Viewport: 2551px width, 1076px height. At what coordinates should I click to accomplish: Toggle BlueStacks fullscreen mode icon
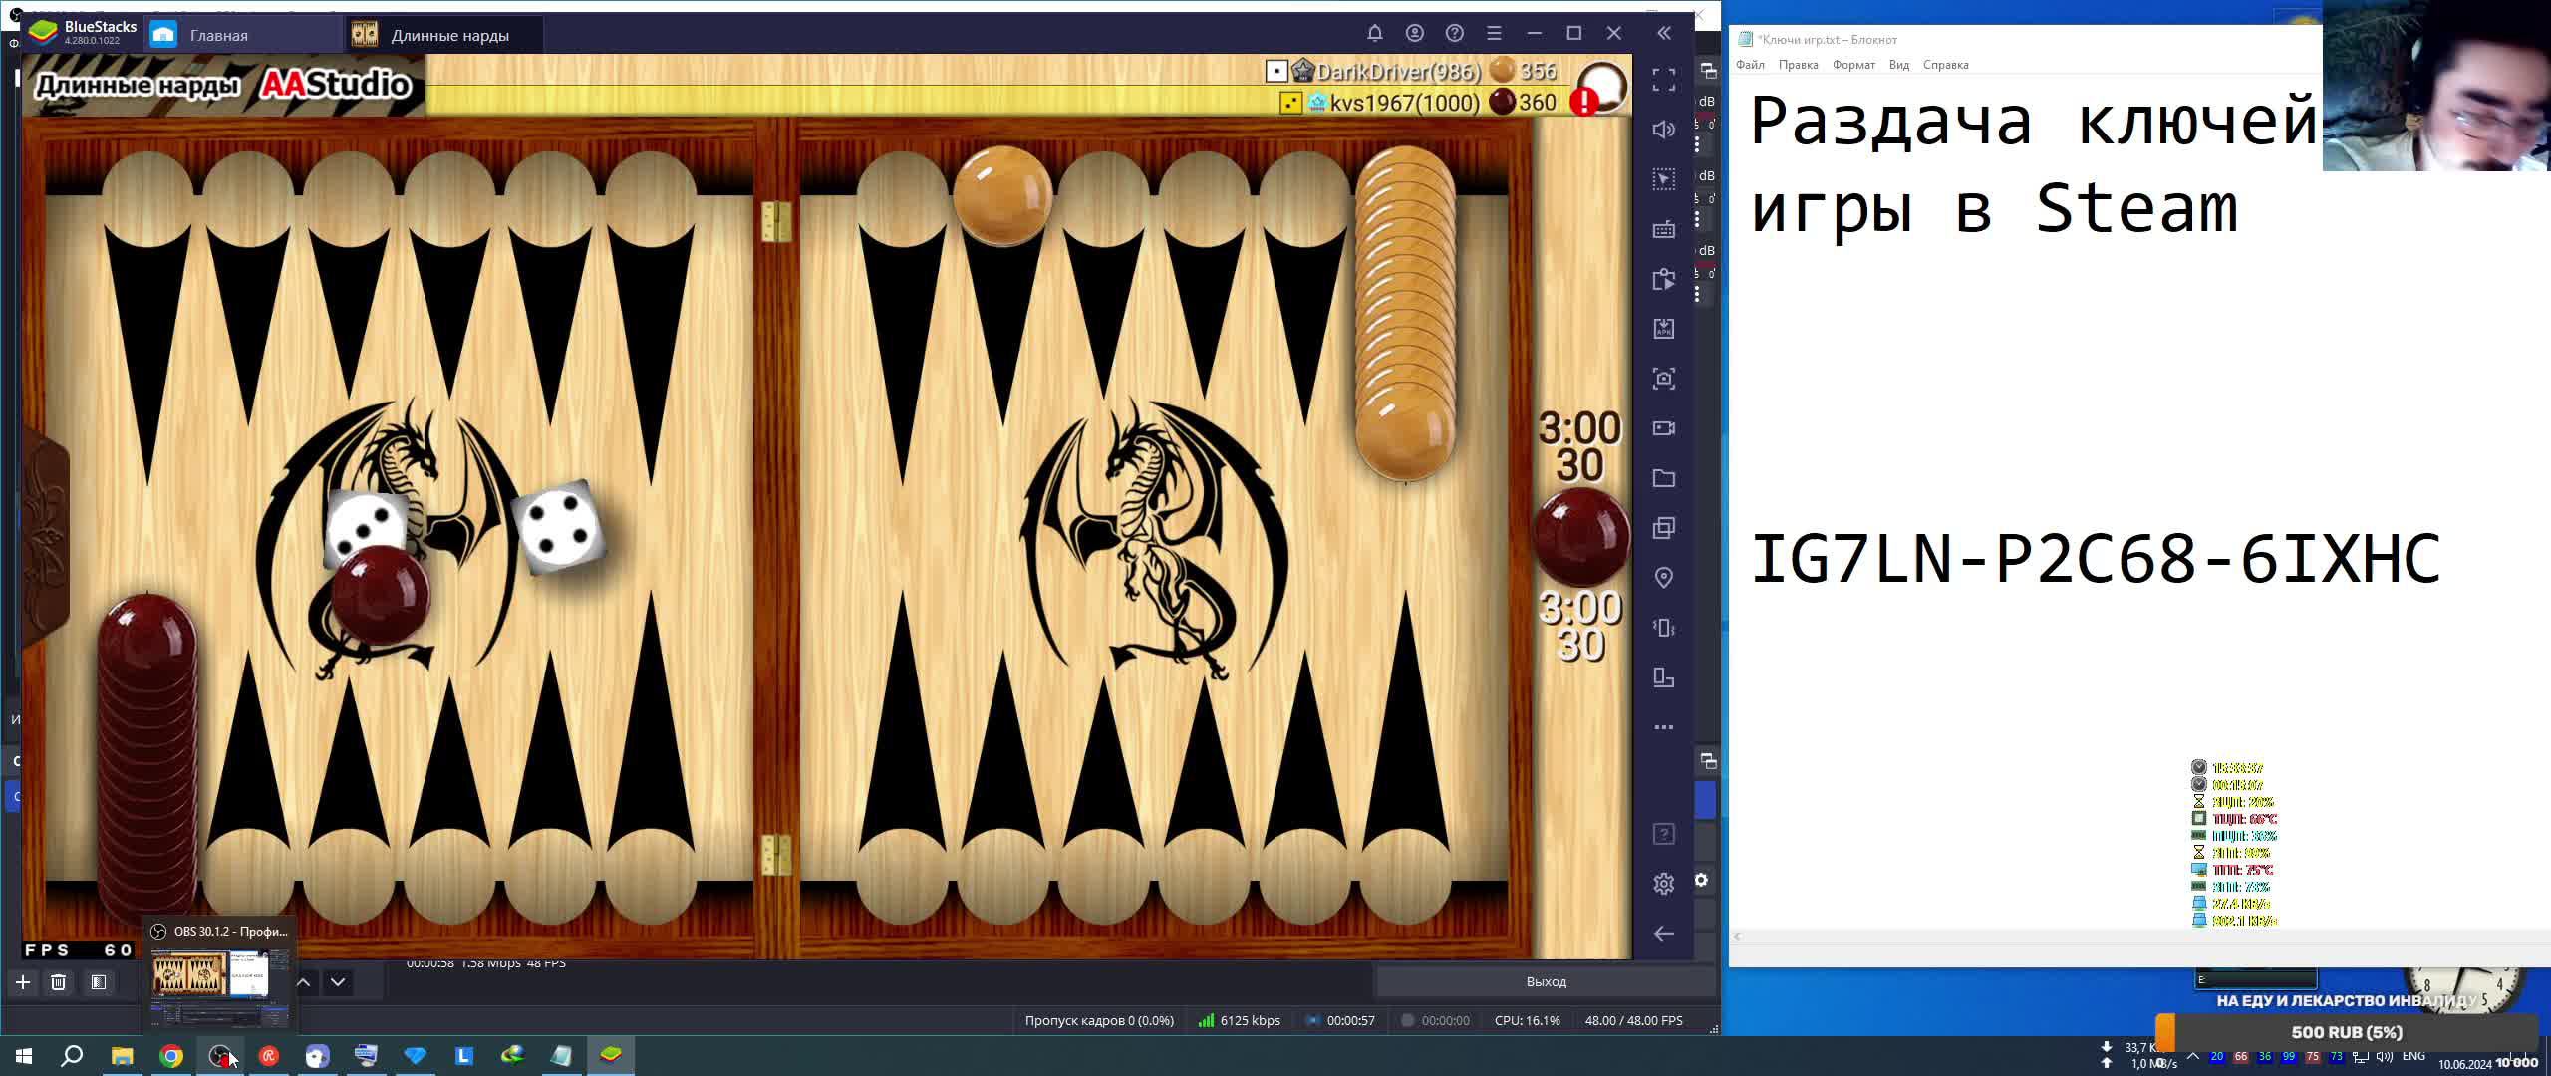(1663, 80)
